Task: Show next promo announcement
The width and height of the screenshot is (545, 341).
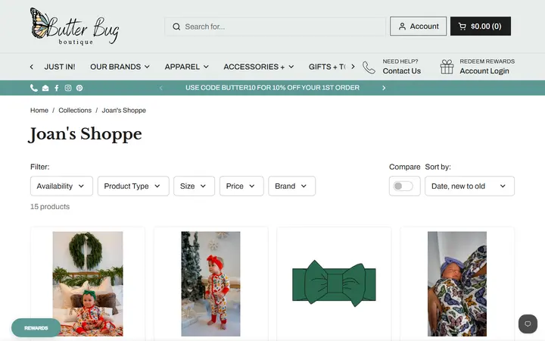Action: point(384,88)
